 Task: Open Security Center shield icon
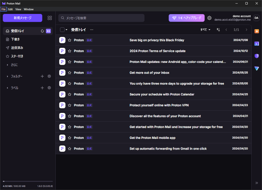coord(257,56)
